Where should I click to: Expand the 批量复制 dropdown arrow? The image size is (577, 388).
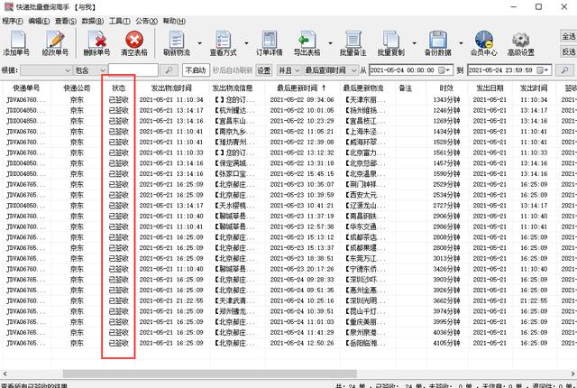pyautogui.click(x=414, y=43)
